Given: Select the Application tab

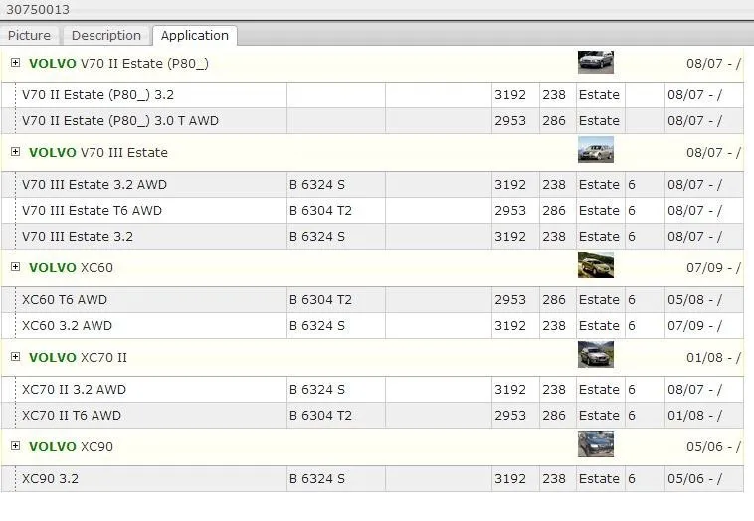Looking at the screenshot, I should pyautogui.click(x=195, y=36).
